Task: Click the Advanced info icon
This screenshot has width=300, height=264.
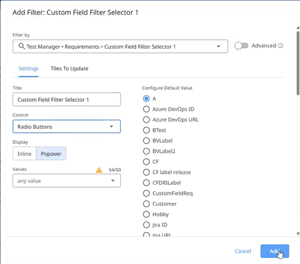Action: [281, 46]
